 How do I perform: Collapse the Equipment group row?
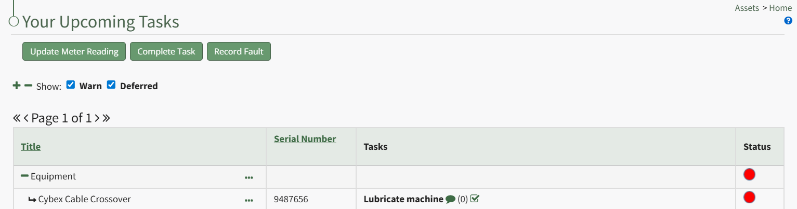point(24,176)
